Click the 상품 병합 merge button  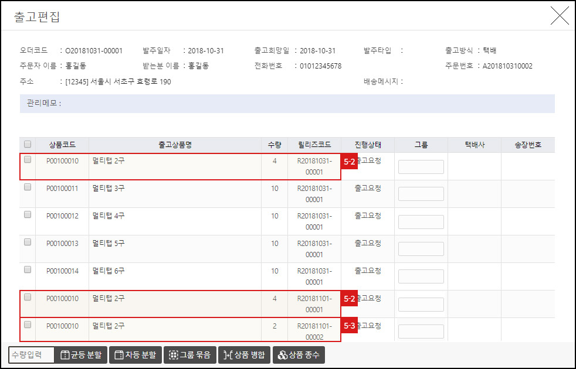click(x=244, y=354)
